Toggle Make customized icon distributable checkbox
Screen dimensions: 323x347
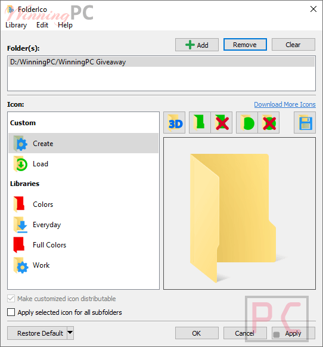click(11, 299)
